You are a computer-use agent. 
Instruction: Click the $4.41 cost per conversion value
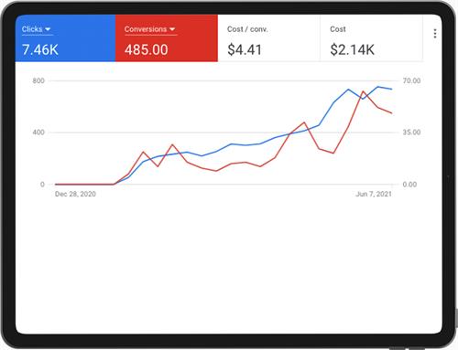point(245,49)
